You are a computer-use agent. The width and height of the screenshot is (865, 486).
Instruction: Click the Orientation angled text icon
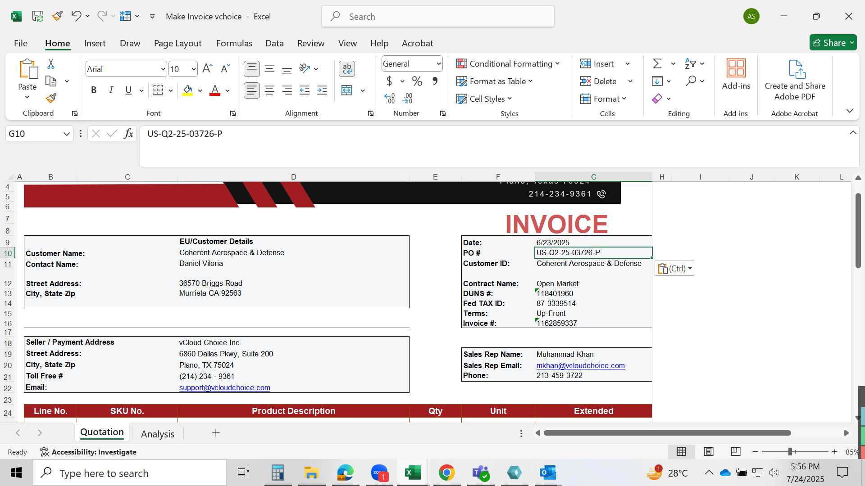click(x=305, y=68)
